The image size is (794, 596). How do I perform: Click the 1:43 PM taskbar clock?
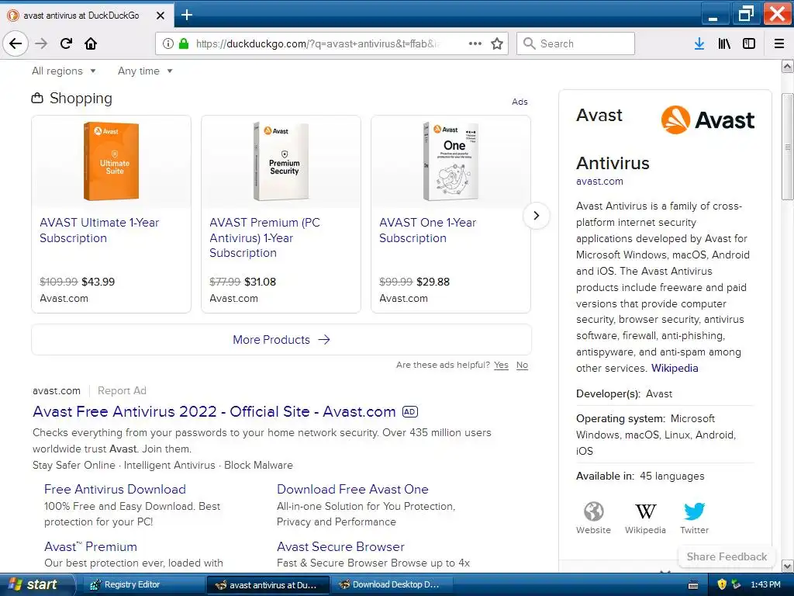coord(765,584)
